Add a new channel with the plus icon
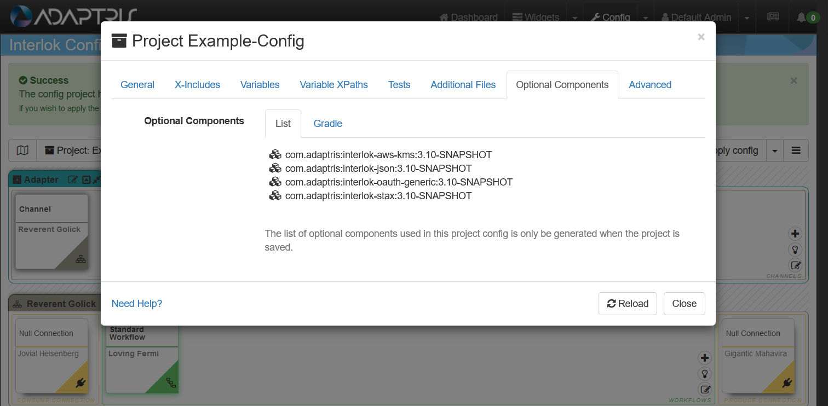The image size is (828, 406). tap(795, 234)
